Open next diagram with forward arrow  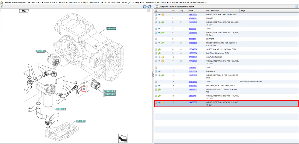149,7
